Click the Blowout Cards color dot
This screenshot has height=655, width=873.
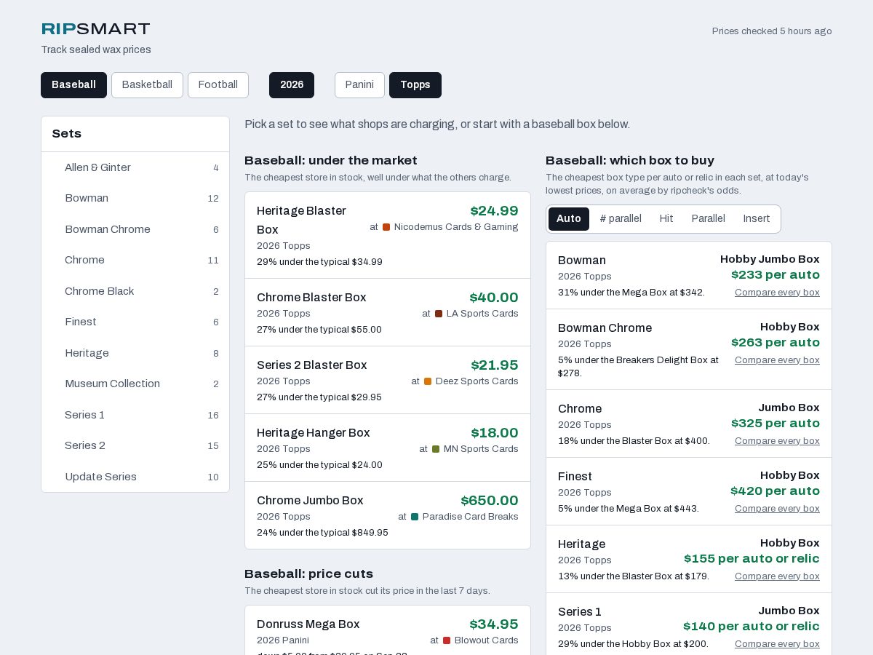[x=447, y=640]
